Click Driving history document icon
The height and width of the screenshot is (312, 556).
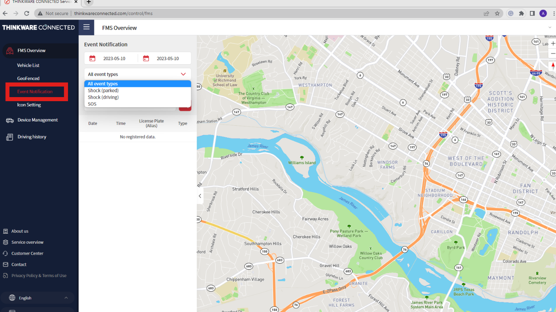pos(10,137)
